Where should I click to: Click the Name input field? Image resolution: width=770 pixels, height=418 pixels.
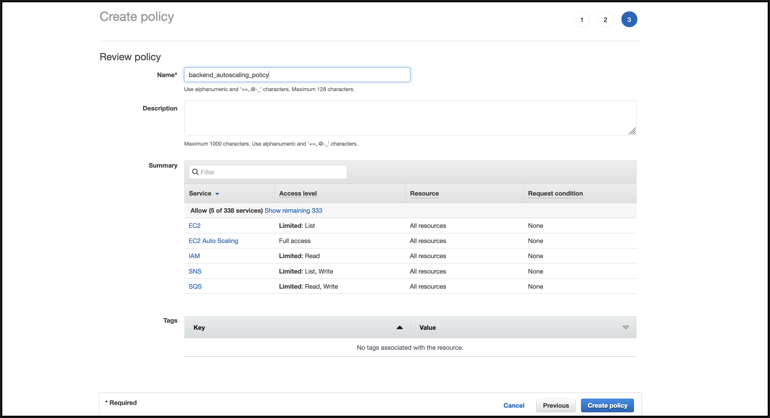tap(297, 75)
